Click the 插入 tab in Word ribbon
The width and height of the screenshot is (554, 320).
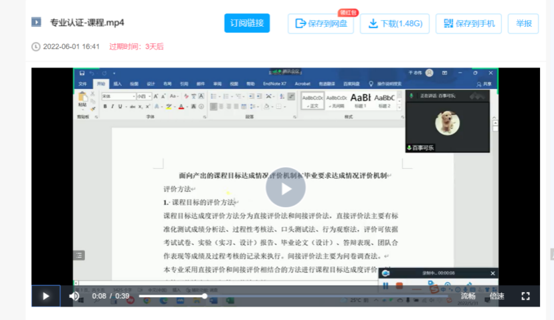118,84
